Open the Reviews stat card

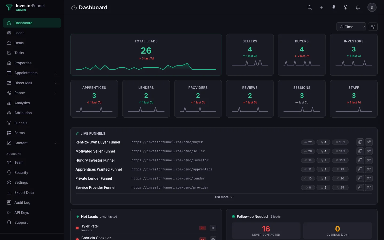coord(250,99)
